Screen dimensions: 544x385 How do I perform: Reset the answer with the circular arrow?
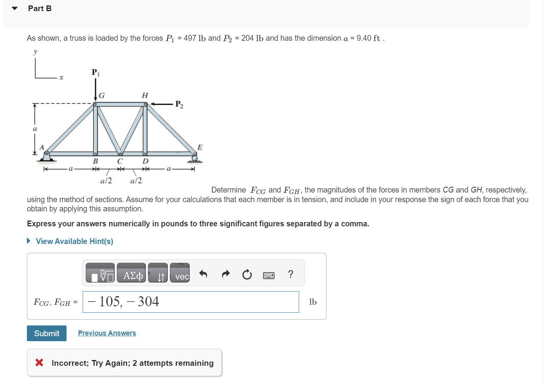(247, 274)
